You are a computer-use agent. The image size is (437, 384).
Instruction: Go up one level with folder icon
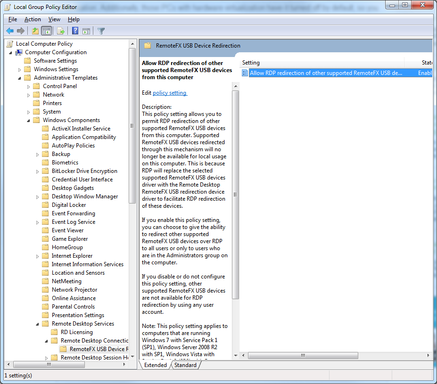tap(35, 31)
